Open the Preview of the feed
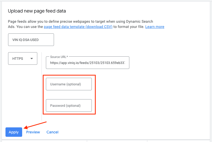The width and height of the screenshot is (212, 142). click(33, 132)
